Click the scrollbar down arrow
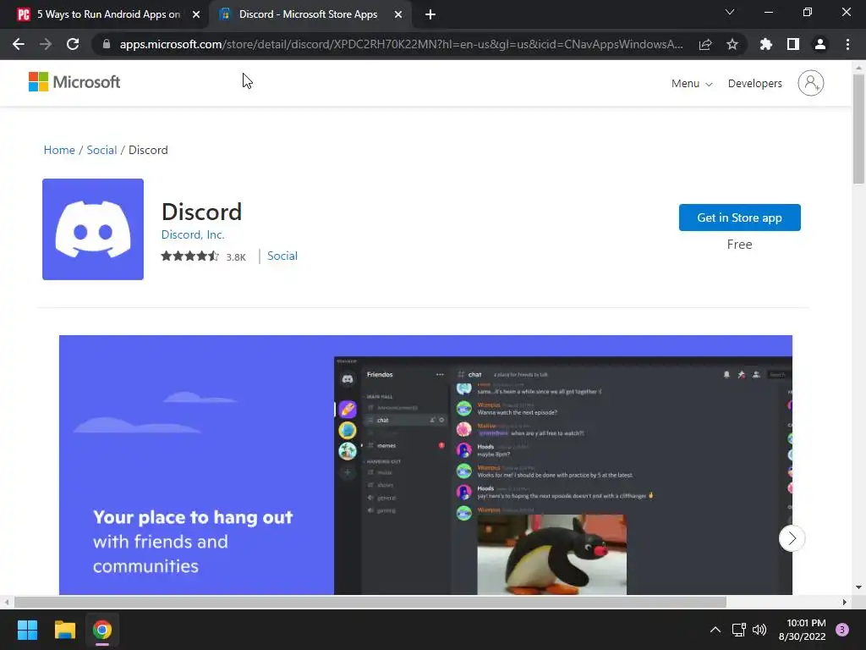The image size is (866, 650). click(858, 587)
